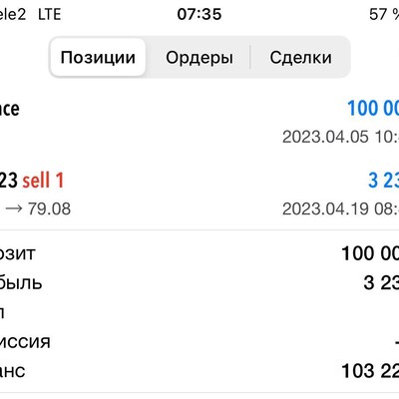
Task: Tap the Прибыль summary label
Action: (x=21, y=283)
